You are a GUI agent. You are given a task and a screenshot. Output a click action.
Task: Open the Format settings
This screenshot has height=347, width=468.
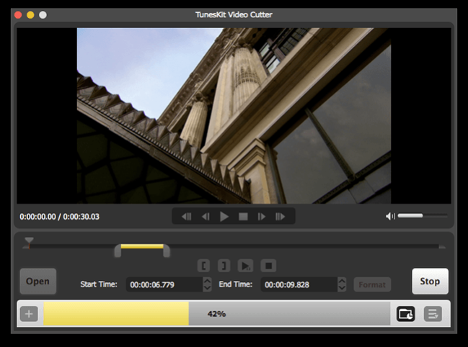(372, 285)
